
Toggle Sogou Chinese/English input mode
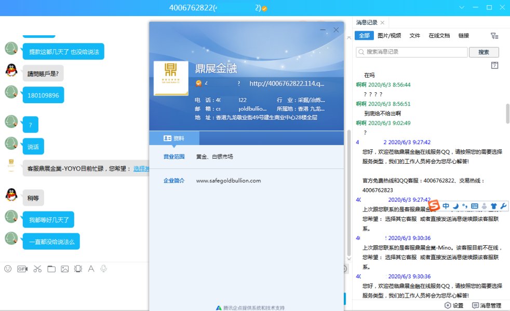pos(446,206)
